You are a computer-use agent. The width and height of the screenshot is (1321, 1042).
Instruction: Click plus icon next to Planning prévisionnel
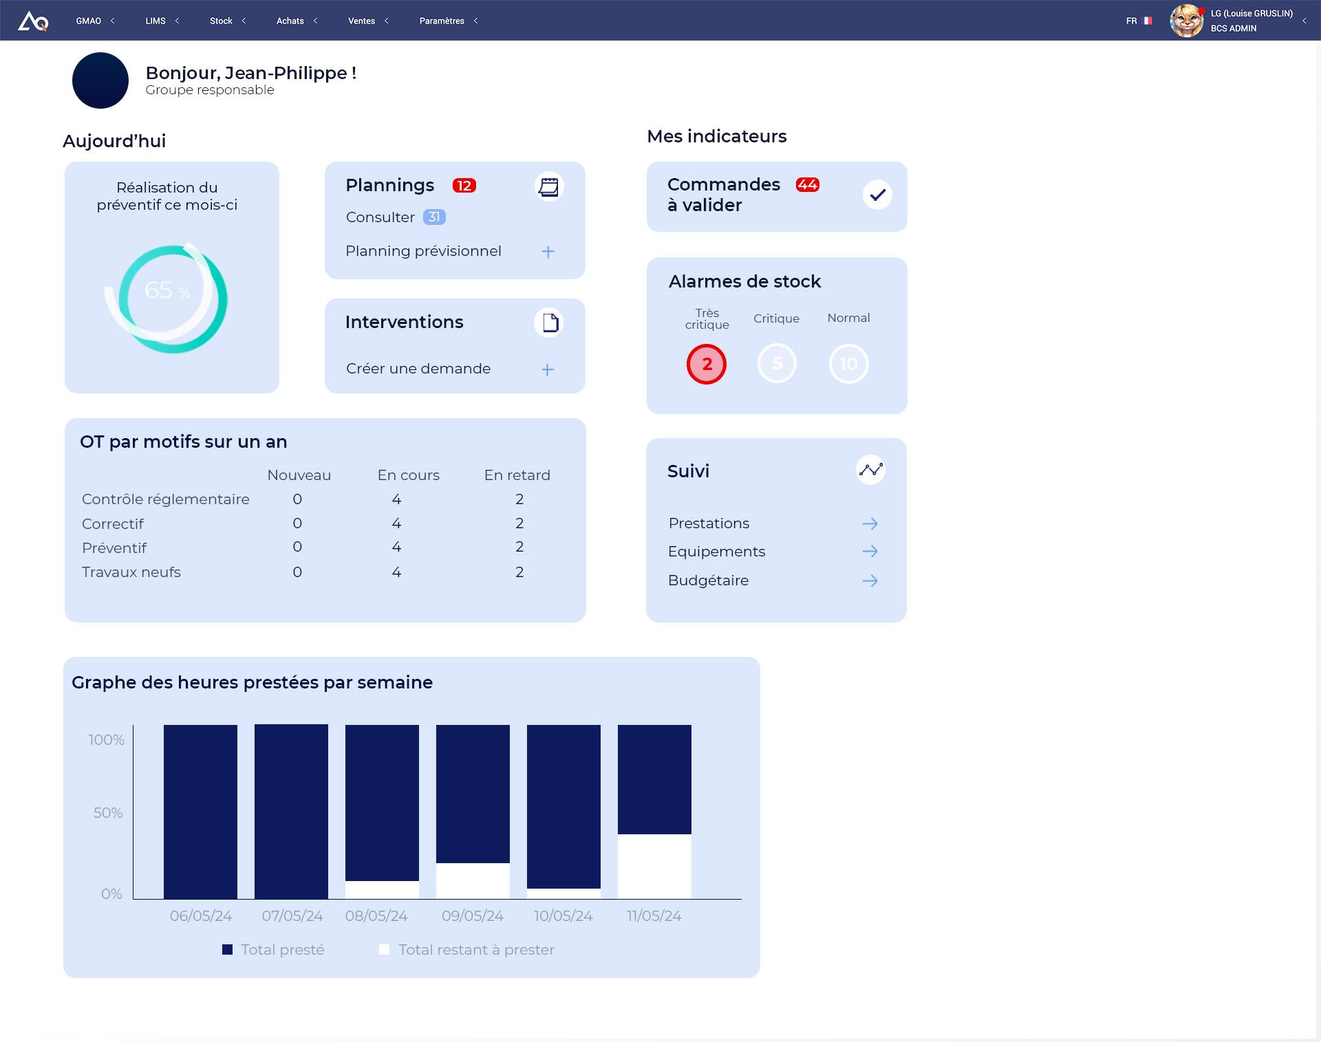click(x=548, y=252)
